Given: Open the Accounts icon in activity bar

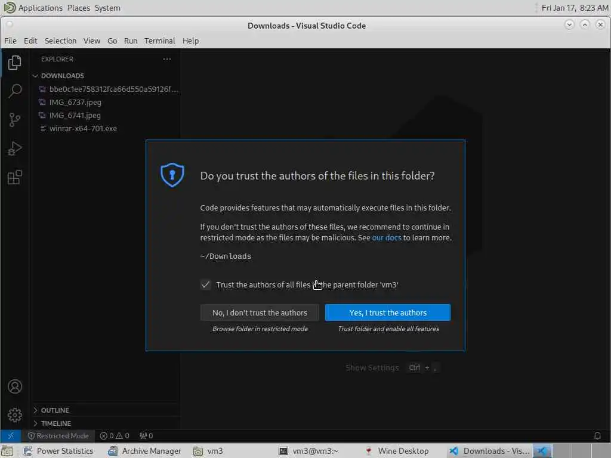Looking at the screenshot, I should click(x=14, y=386).
